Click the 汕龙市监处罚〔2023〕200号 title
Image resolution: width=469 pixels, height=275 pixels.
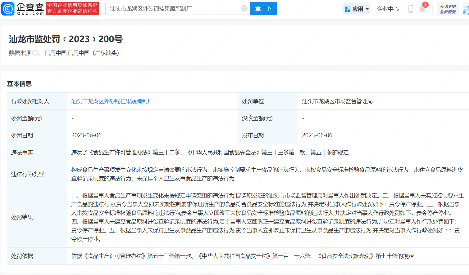tap(66, 39)
